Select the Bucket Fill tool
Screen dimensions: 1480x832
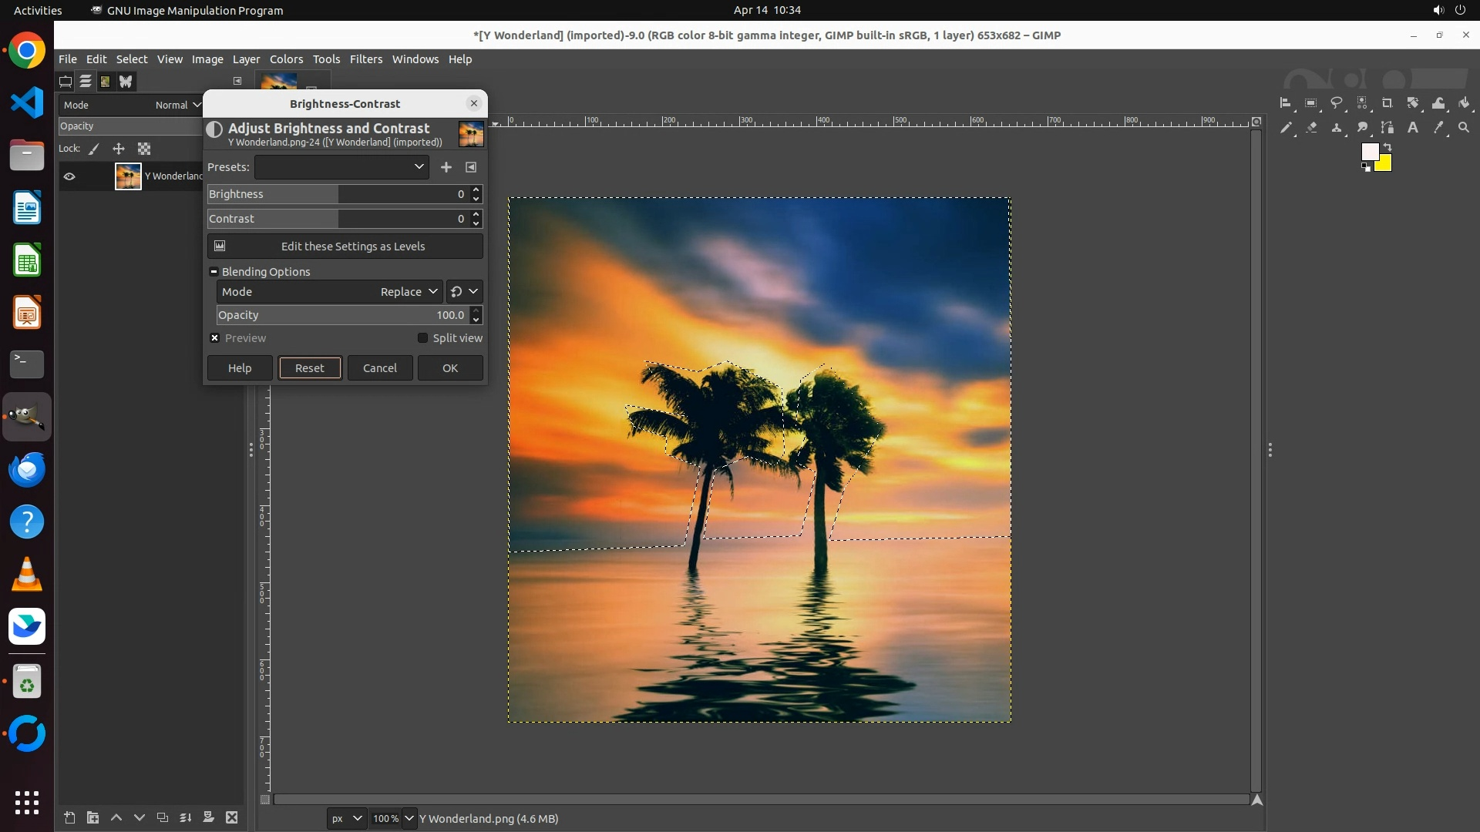[x=1464, y=102]
